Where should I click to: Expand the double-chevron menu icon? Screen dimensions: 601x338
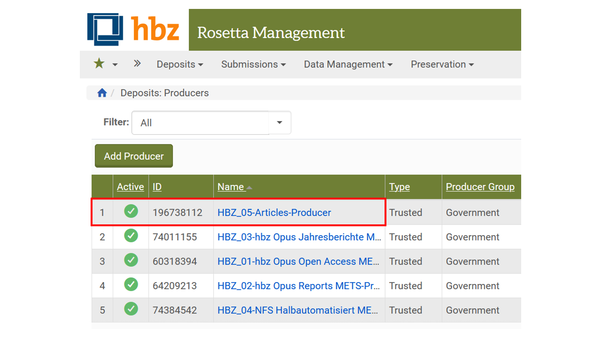(x=137, y=63)
